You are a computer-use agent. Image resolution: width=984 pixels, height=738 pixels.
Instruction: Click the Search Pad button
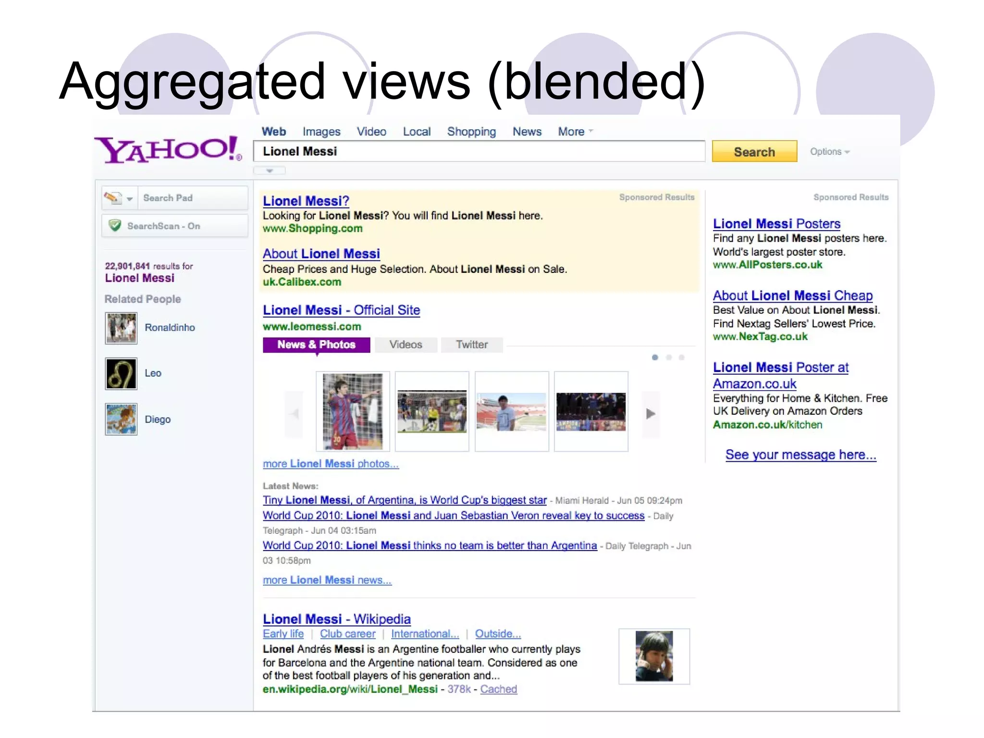pyautogui.click(x=193, y=198)
